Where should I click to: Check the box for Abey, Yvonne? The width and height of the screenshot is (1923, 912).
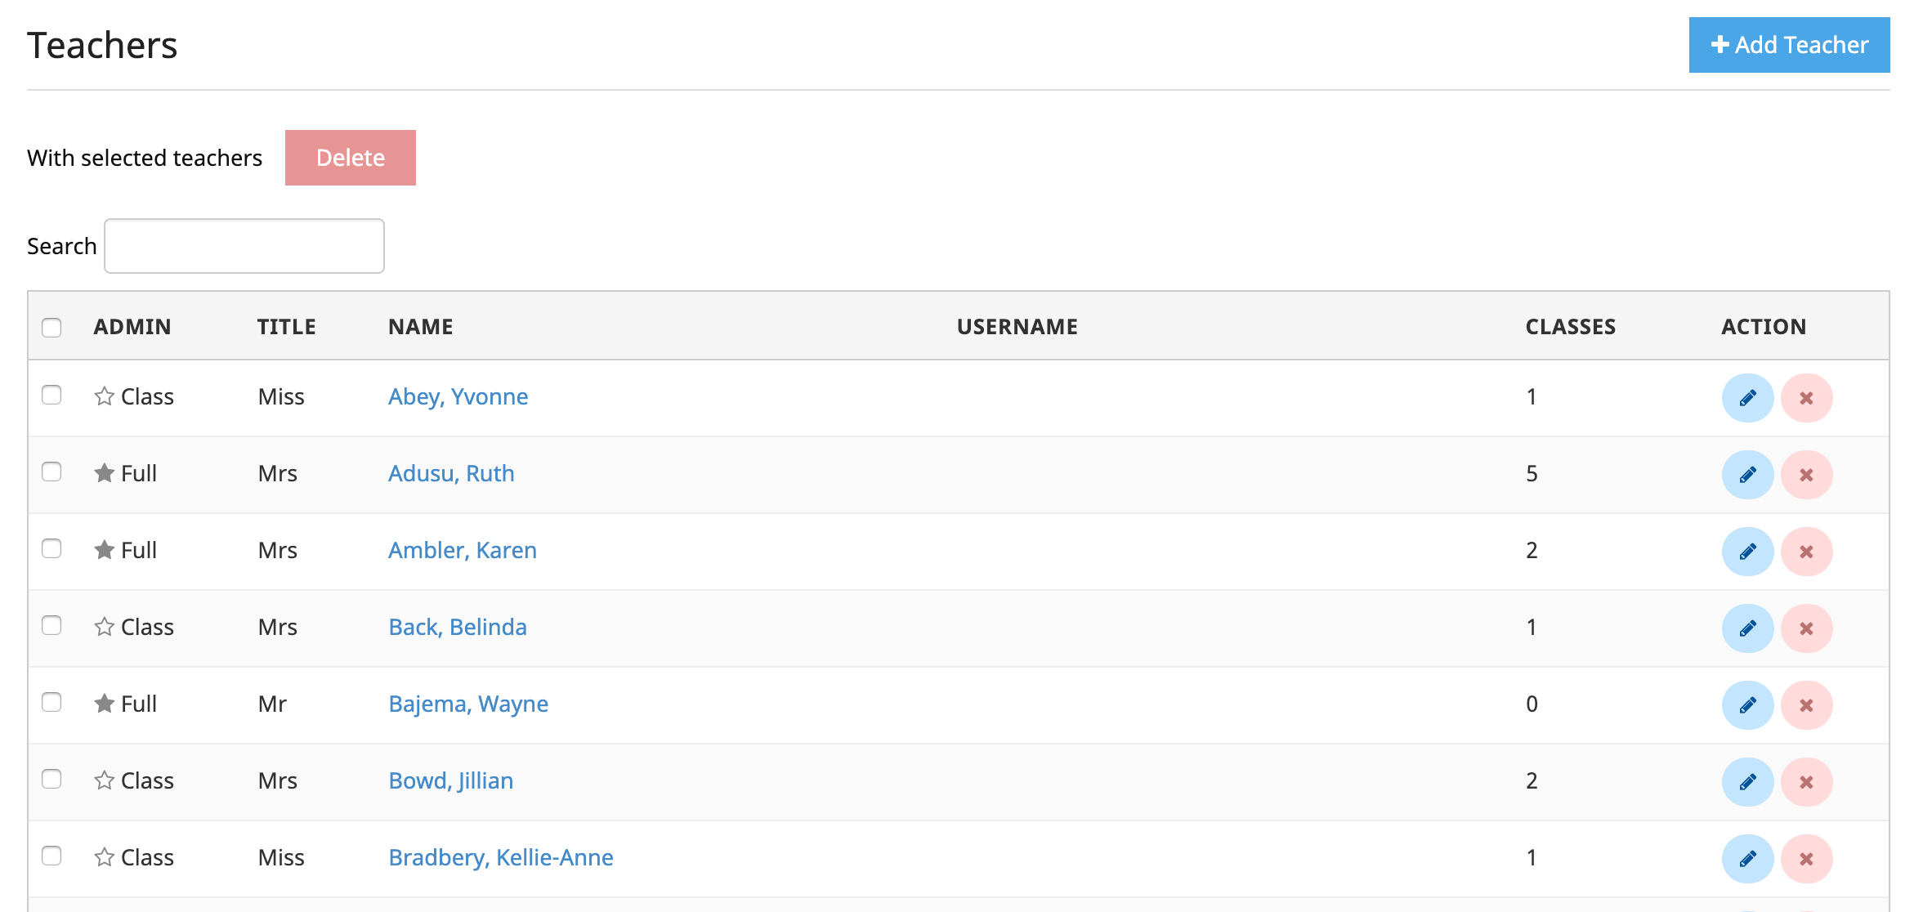point(51,395)
